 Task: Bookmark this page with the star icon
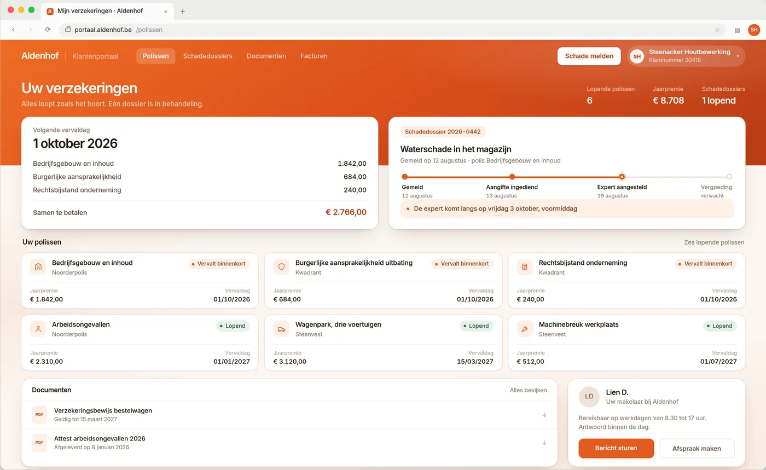717,30
